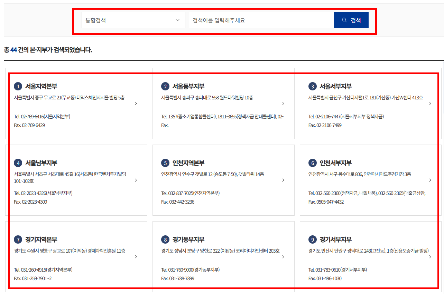The height and width of the screenshot is (294, 444).
Task: Click Fax. 0505-047-4432
Action: click(326, 202)
